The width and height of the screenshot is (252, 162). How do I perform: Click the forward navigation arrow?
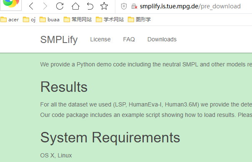(x=45, y=6)
